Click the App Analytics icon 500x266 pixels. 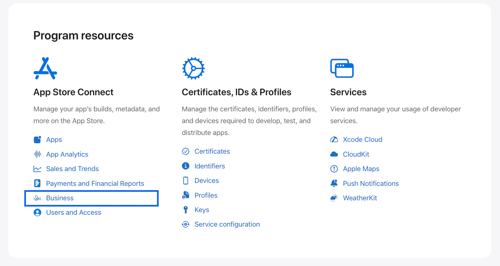pos(37,154)
